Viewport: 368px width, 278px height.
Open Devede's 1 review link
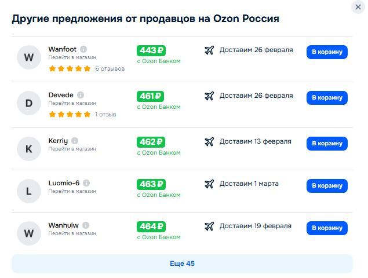pyautogui.click(x=105, y=115)
